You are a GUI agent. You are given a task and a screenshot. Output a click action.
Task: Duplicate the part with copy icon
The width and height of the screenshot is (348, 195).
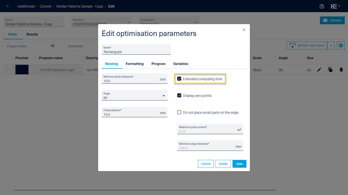pos(330,70)
